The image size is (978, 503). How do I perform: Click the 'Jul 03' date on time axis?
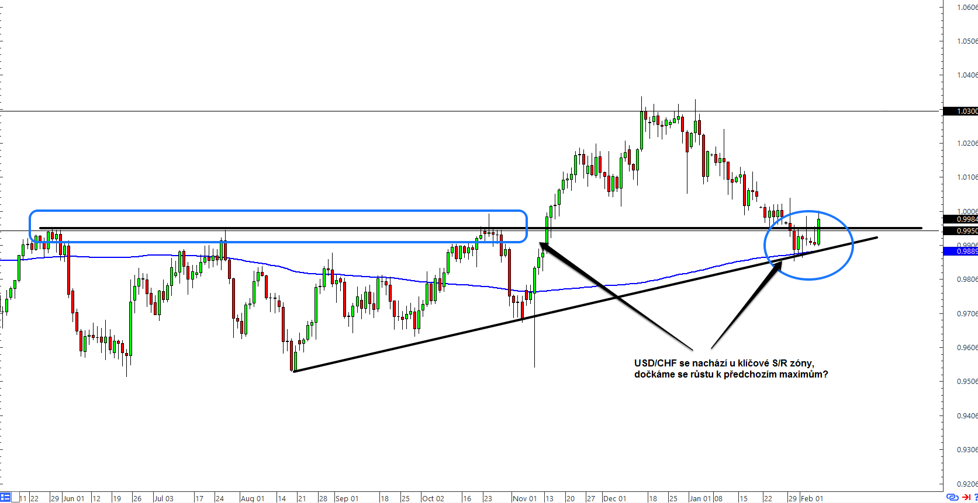[x=164, y=498]
